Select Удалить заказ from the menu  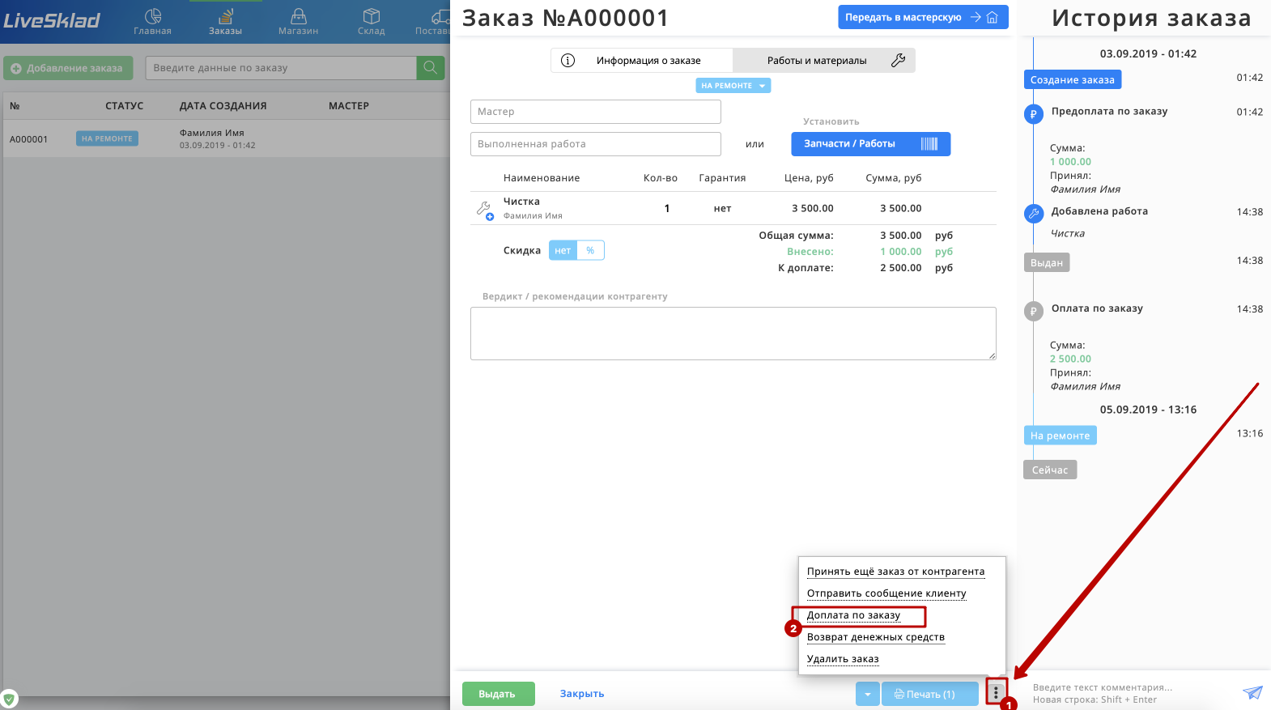coord(842,659)
